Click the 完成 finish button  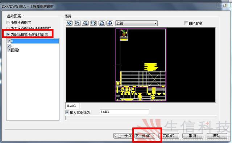(169, 136)
